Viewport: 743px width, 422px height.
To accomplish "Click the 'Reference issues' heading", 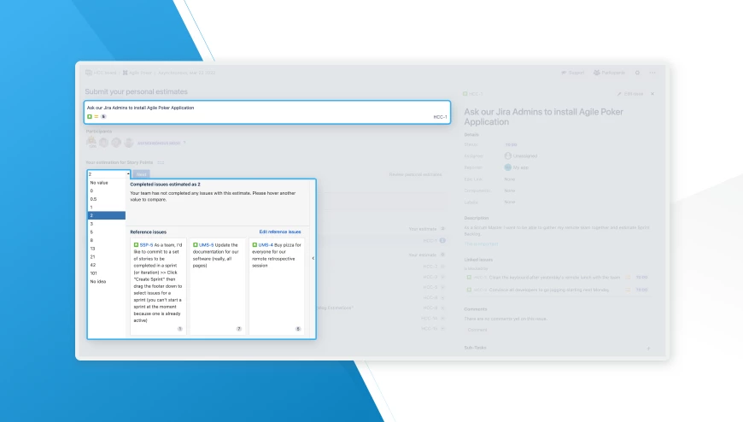I will [149, 232].
